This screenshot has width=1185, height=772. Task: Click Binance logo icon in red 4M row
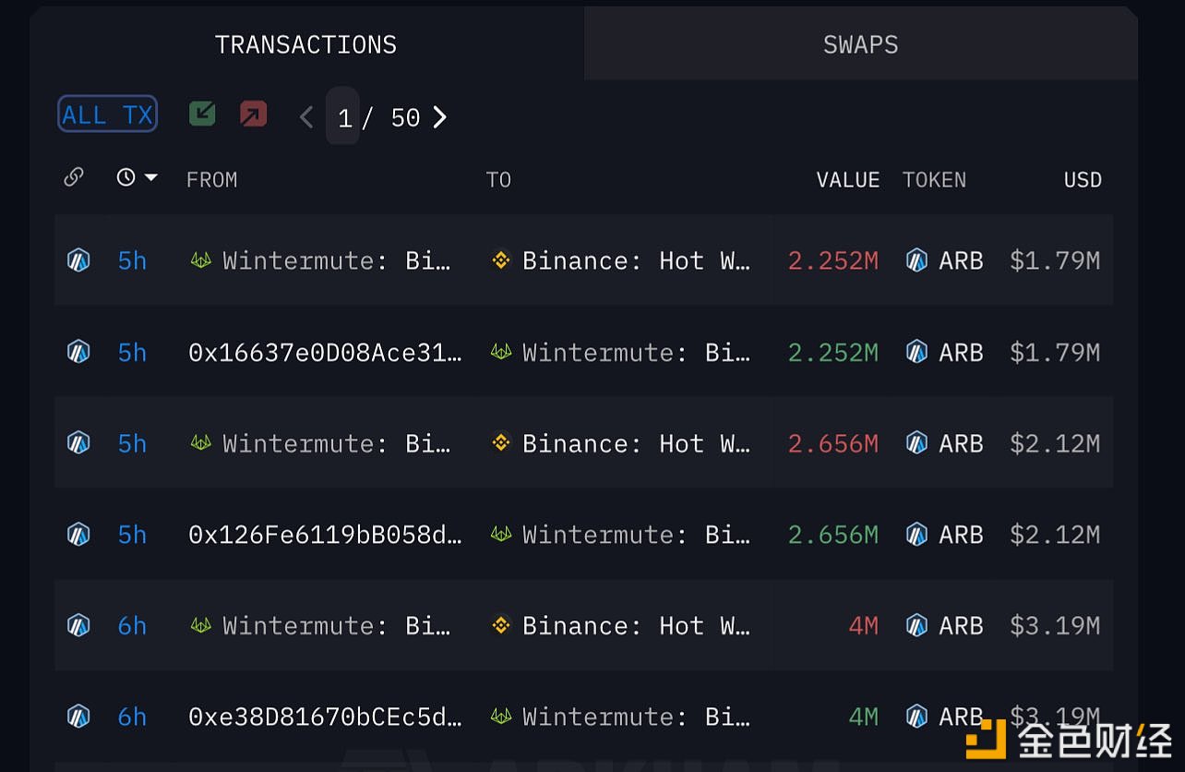click(x=500, y=625)
